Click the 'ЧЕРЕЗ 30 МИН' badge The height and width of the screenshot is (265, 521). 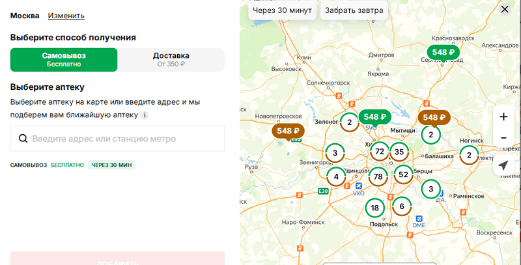pyautogui.click(x=111, y=165)
